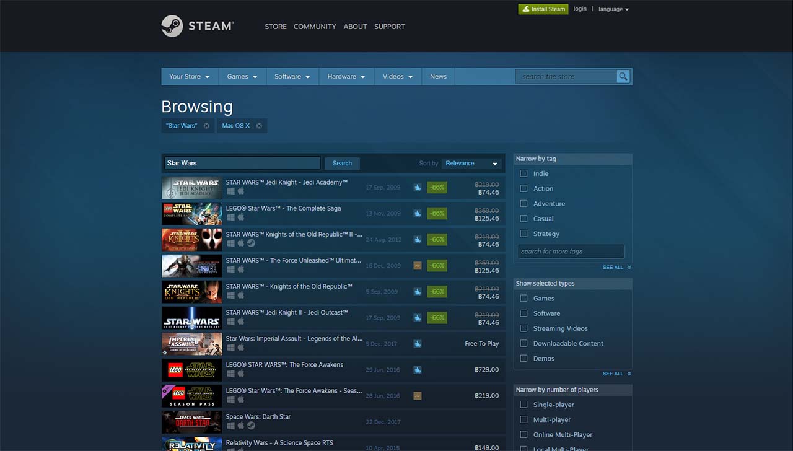793x451 pixels.
Task: Click the thumbs-up review icon for Jedi Academy
Action: pos(418,188)
